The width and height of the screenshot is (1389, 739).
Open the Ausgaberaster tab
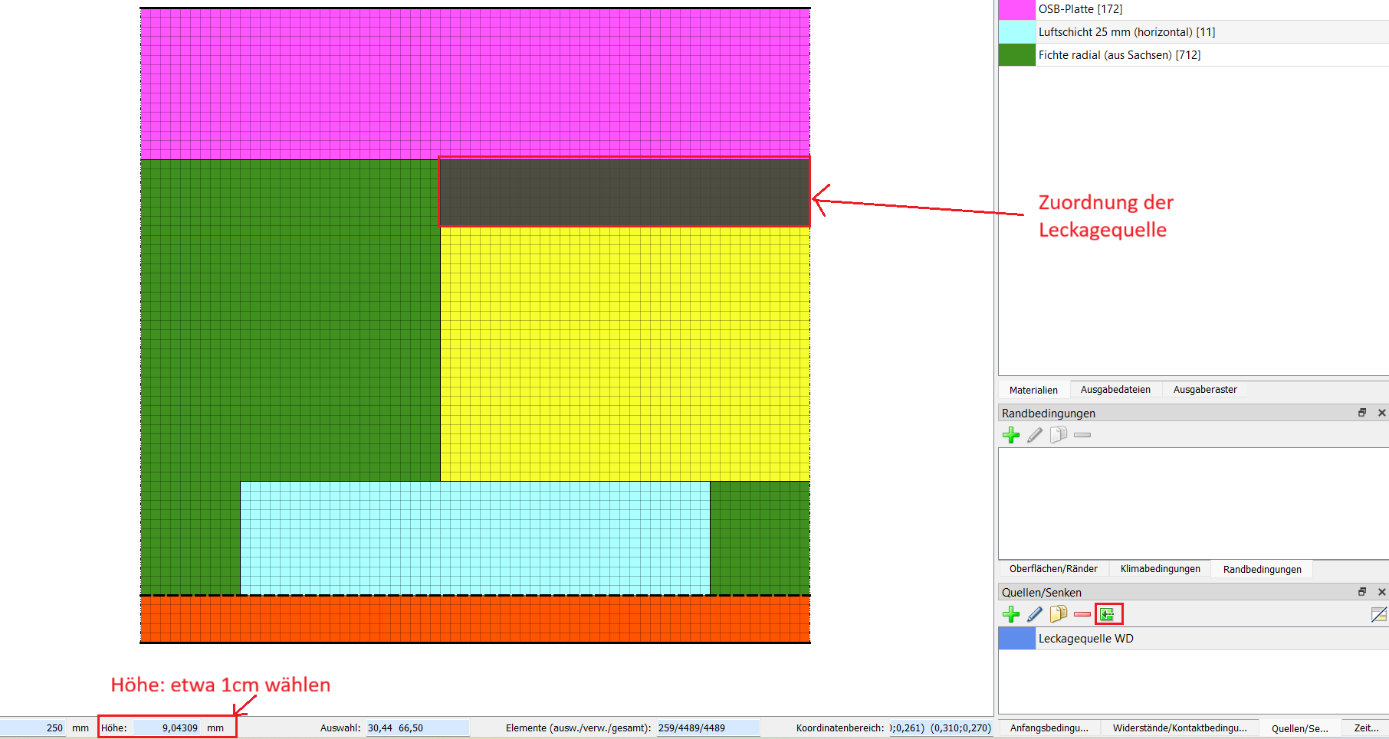[1205, 390]
